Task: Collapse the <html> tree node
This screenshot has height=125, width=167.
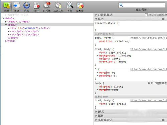Action: [3, 18]
